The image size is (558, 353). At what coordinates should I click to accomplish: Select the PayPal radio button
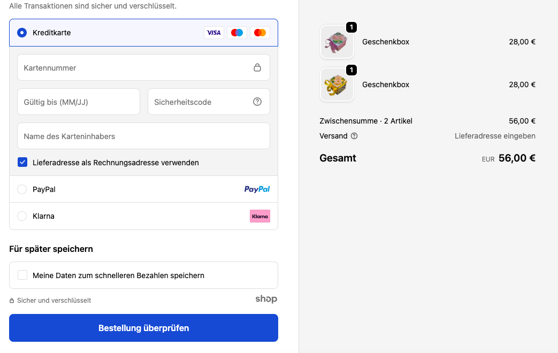pos(22,189)
